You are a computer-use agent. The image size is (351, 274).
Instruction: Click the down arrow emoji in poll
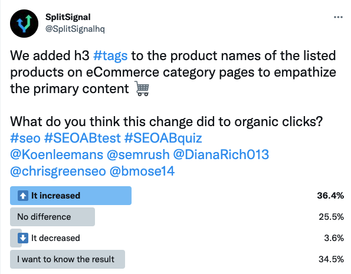[x=23, y=238]
